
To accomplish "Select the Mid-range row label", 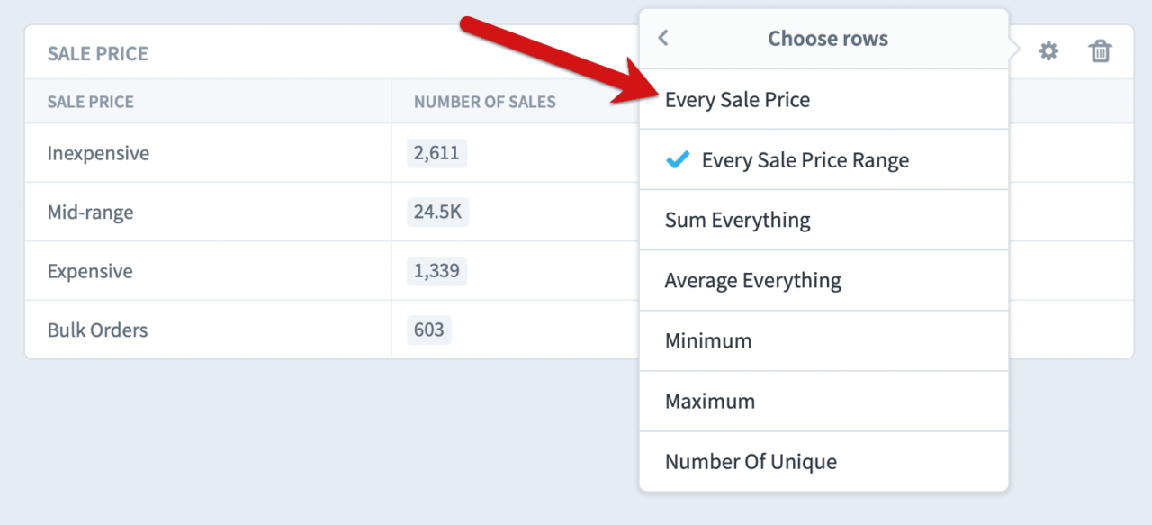I will point(90,213).
